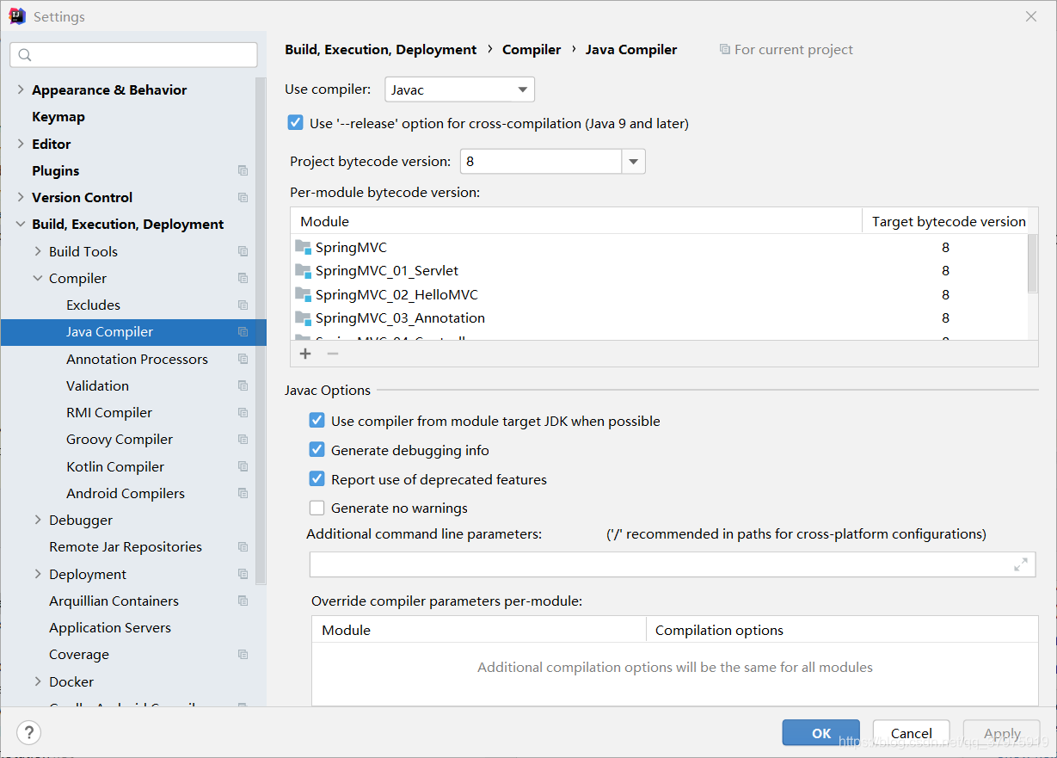Click Compilation options column header
This screenshot has height=758, width=1057.
[842, 630]
